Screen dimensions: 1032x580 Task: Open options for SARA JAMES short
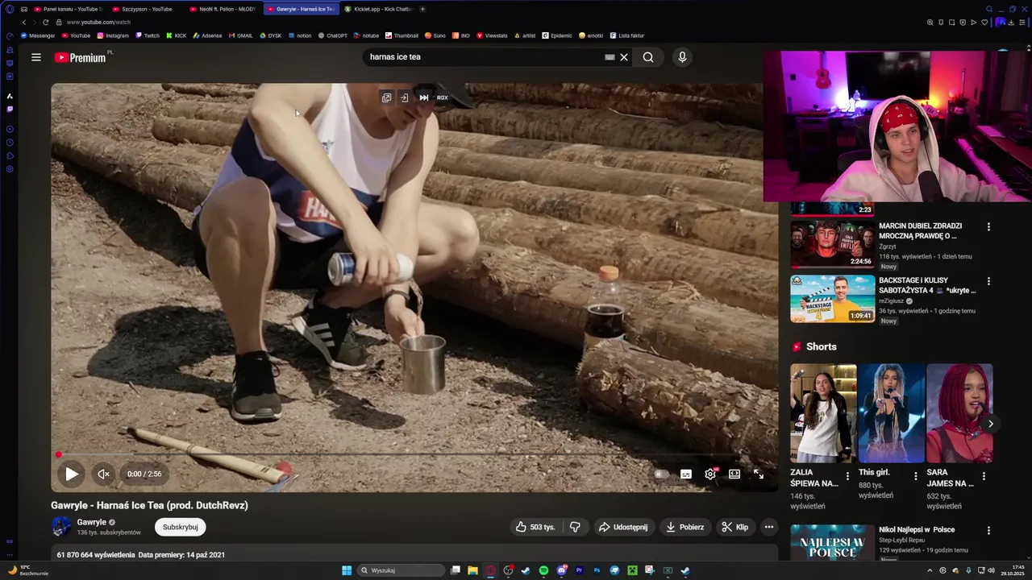[x=984, y=476]
